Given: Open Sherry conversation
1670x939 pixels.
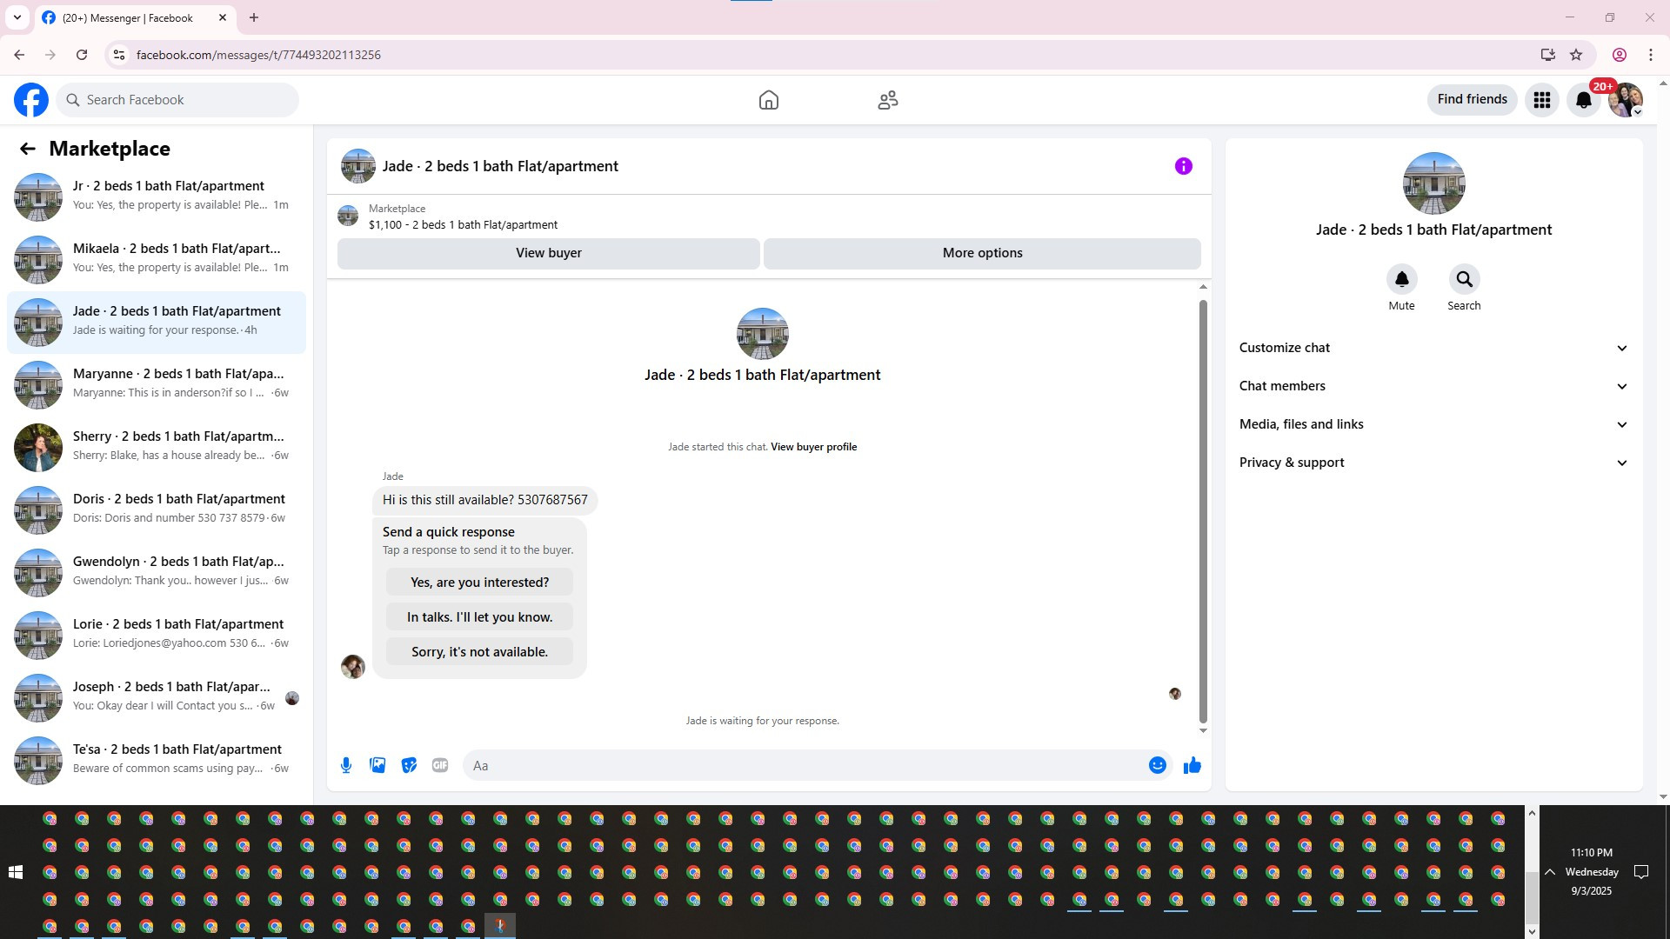Looking at the screenshot, I should (157, 447).
